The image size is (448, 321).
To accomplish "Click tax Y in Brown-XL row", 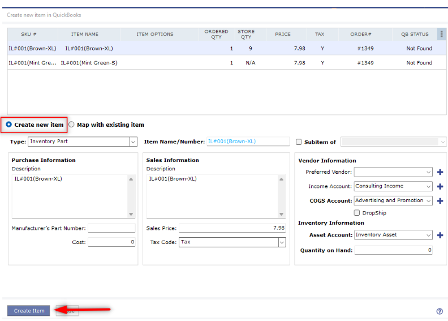I will pos(322,48).
